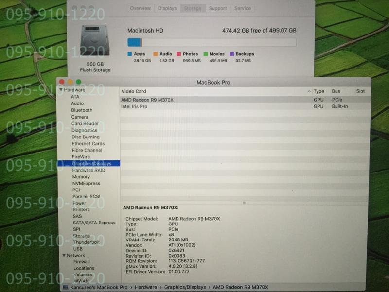Select the AMD Radeon R9 M370X row

(245, 100)
